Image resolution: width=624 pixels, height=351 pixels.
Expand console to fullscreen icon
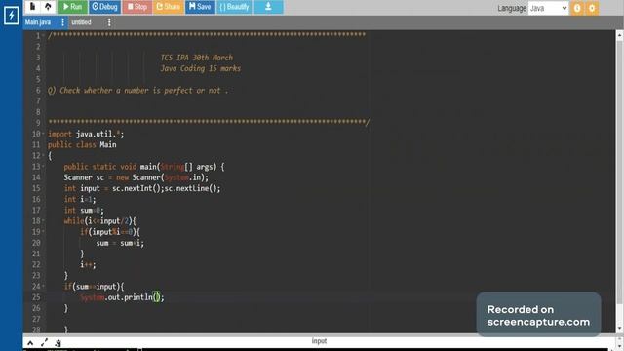(x=44, y=342)
